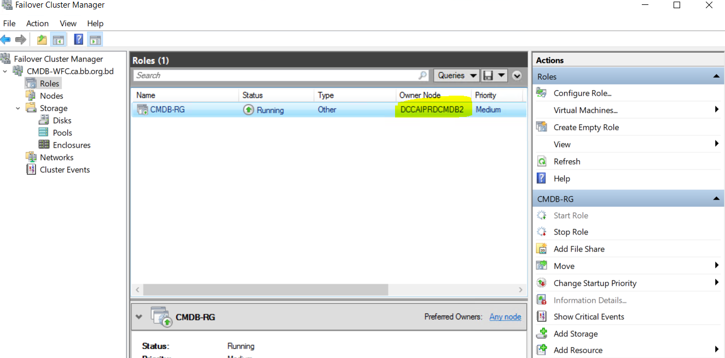
Task: Click the Cluster Events icon in tree
Action: click(31, 169)
